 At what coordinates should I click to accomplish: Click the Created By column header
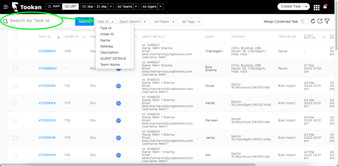(287, 37)
